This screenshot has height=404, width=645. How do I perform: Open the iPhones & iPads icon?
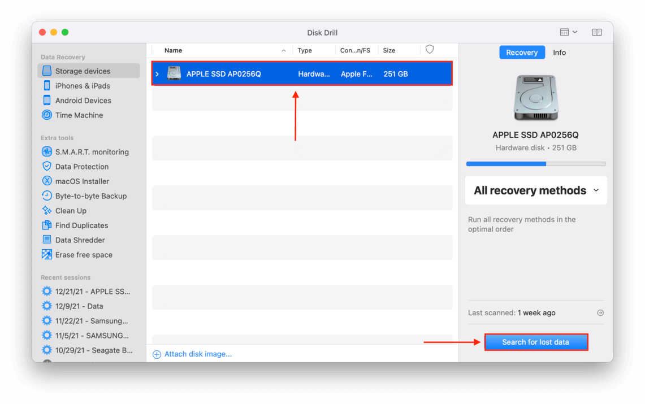(x=47, y=85)
